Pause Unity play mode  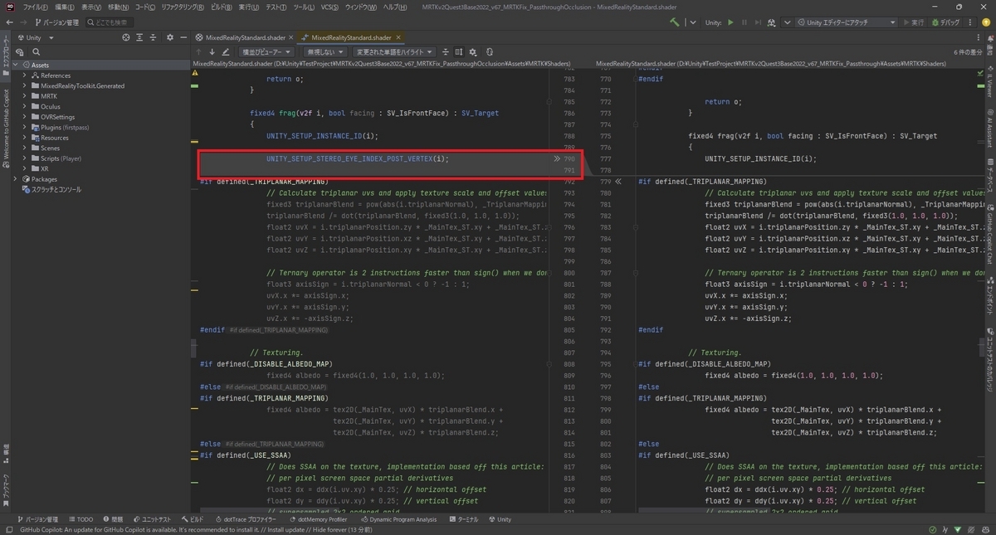point(744,22)
